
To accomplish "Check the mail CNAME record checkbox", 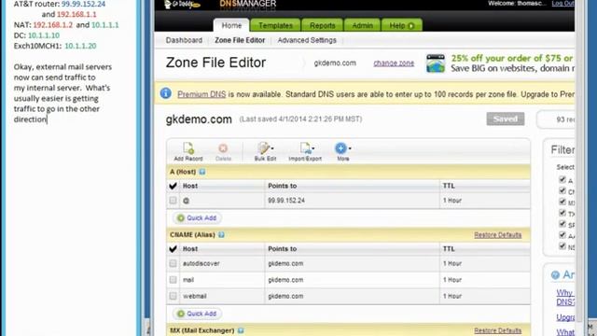I will pos(173,280).
